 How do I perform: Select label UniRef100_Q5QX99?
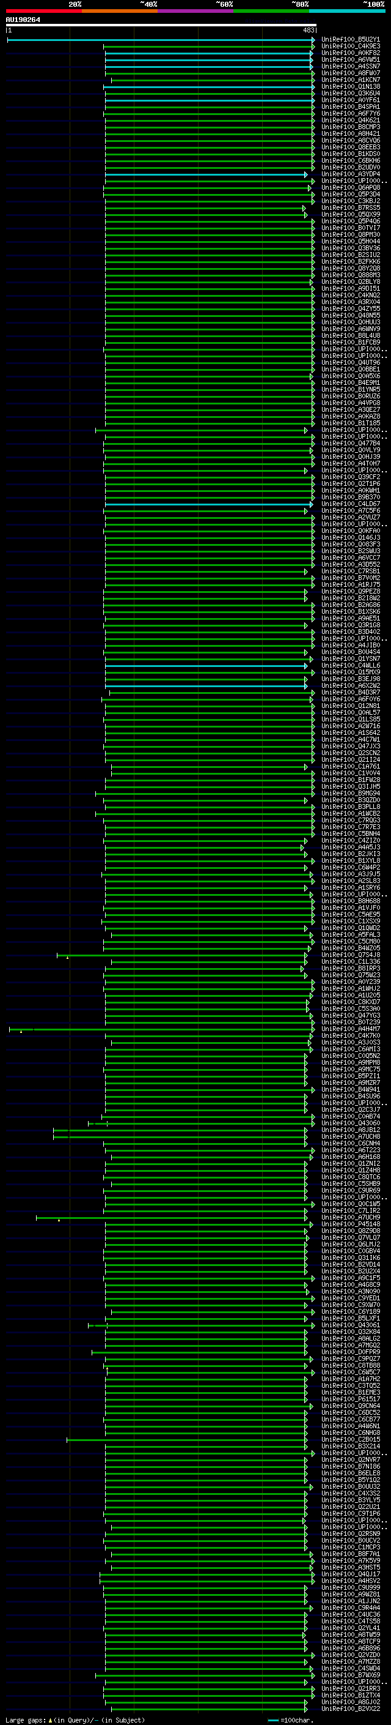click(350, 214)
